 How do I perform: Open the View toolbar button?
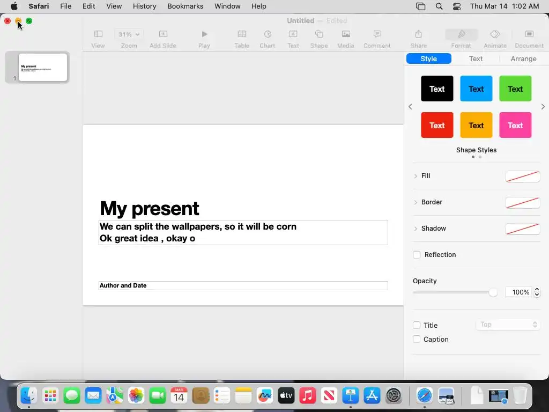tap(98, 39)
